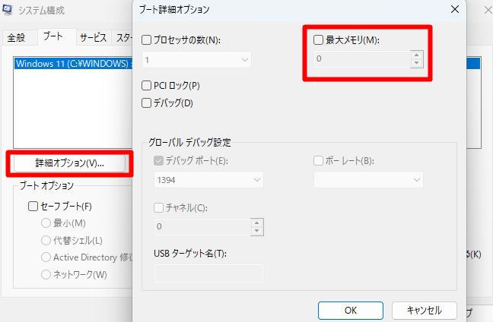Screen dimensions: 493x322
Task: Switch to the partially hidden スタ tab
Action: coord(122,38)
